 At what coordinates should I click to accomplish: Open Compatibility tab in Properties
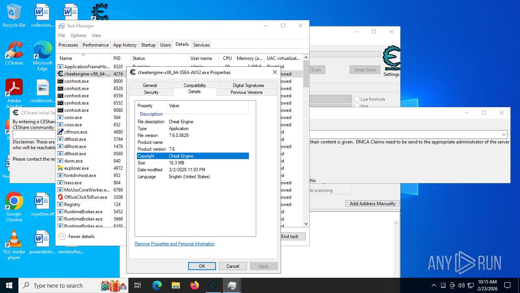(x=195, y=85)
